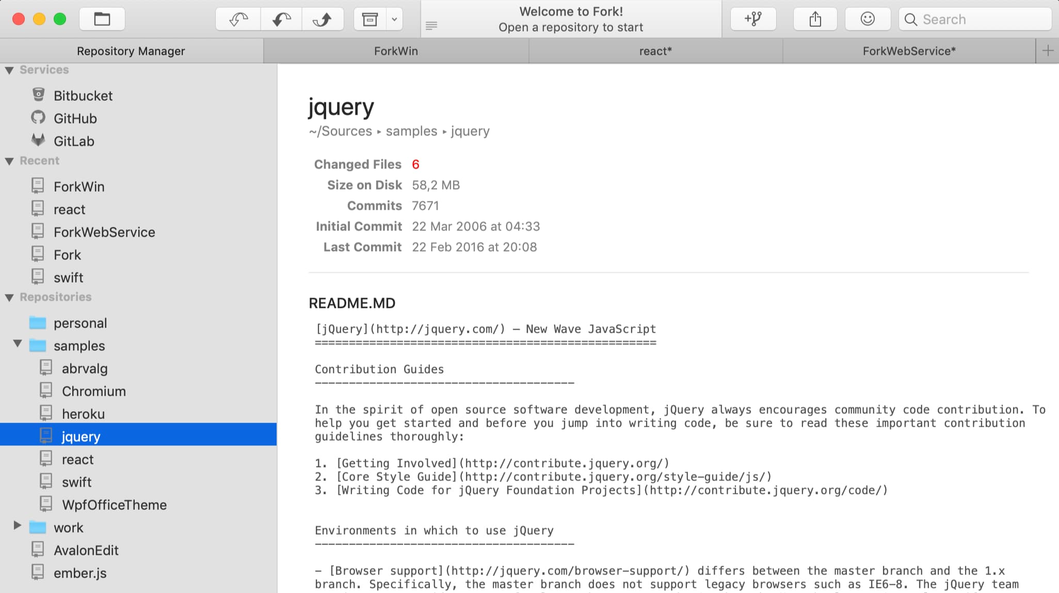Click the GitHub service icon

[38, 117]
